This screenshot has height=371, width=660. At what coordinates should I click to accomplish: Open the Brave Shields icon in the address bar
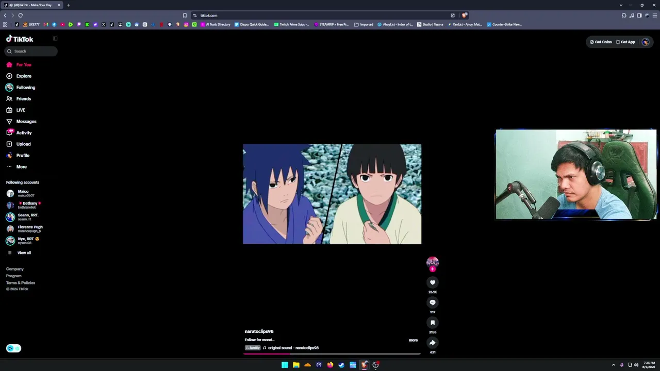point(465,15)
